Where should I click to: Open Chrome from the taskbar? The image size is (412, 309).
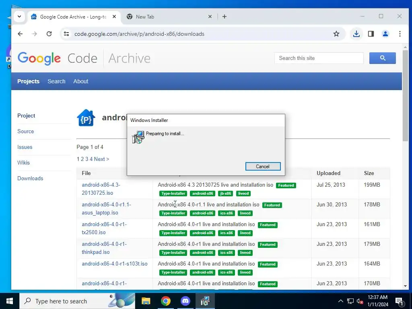(x=165, y=301)
